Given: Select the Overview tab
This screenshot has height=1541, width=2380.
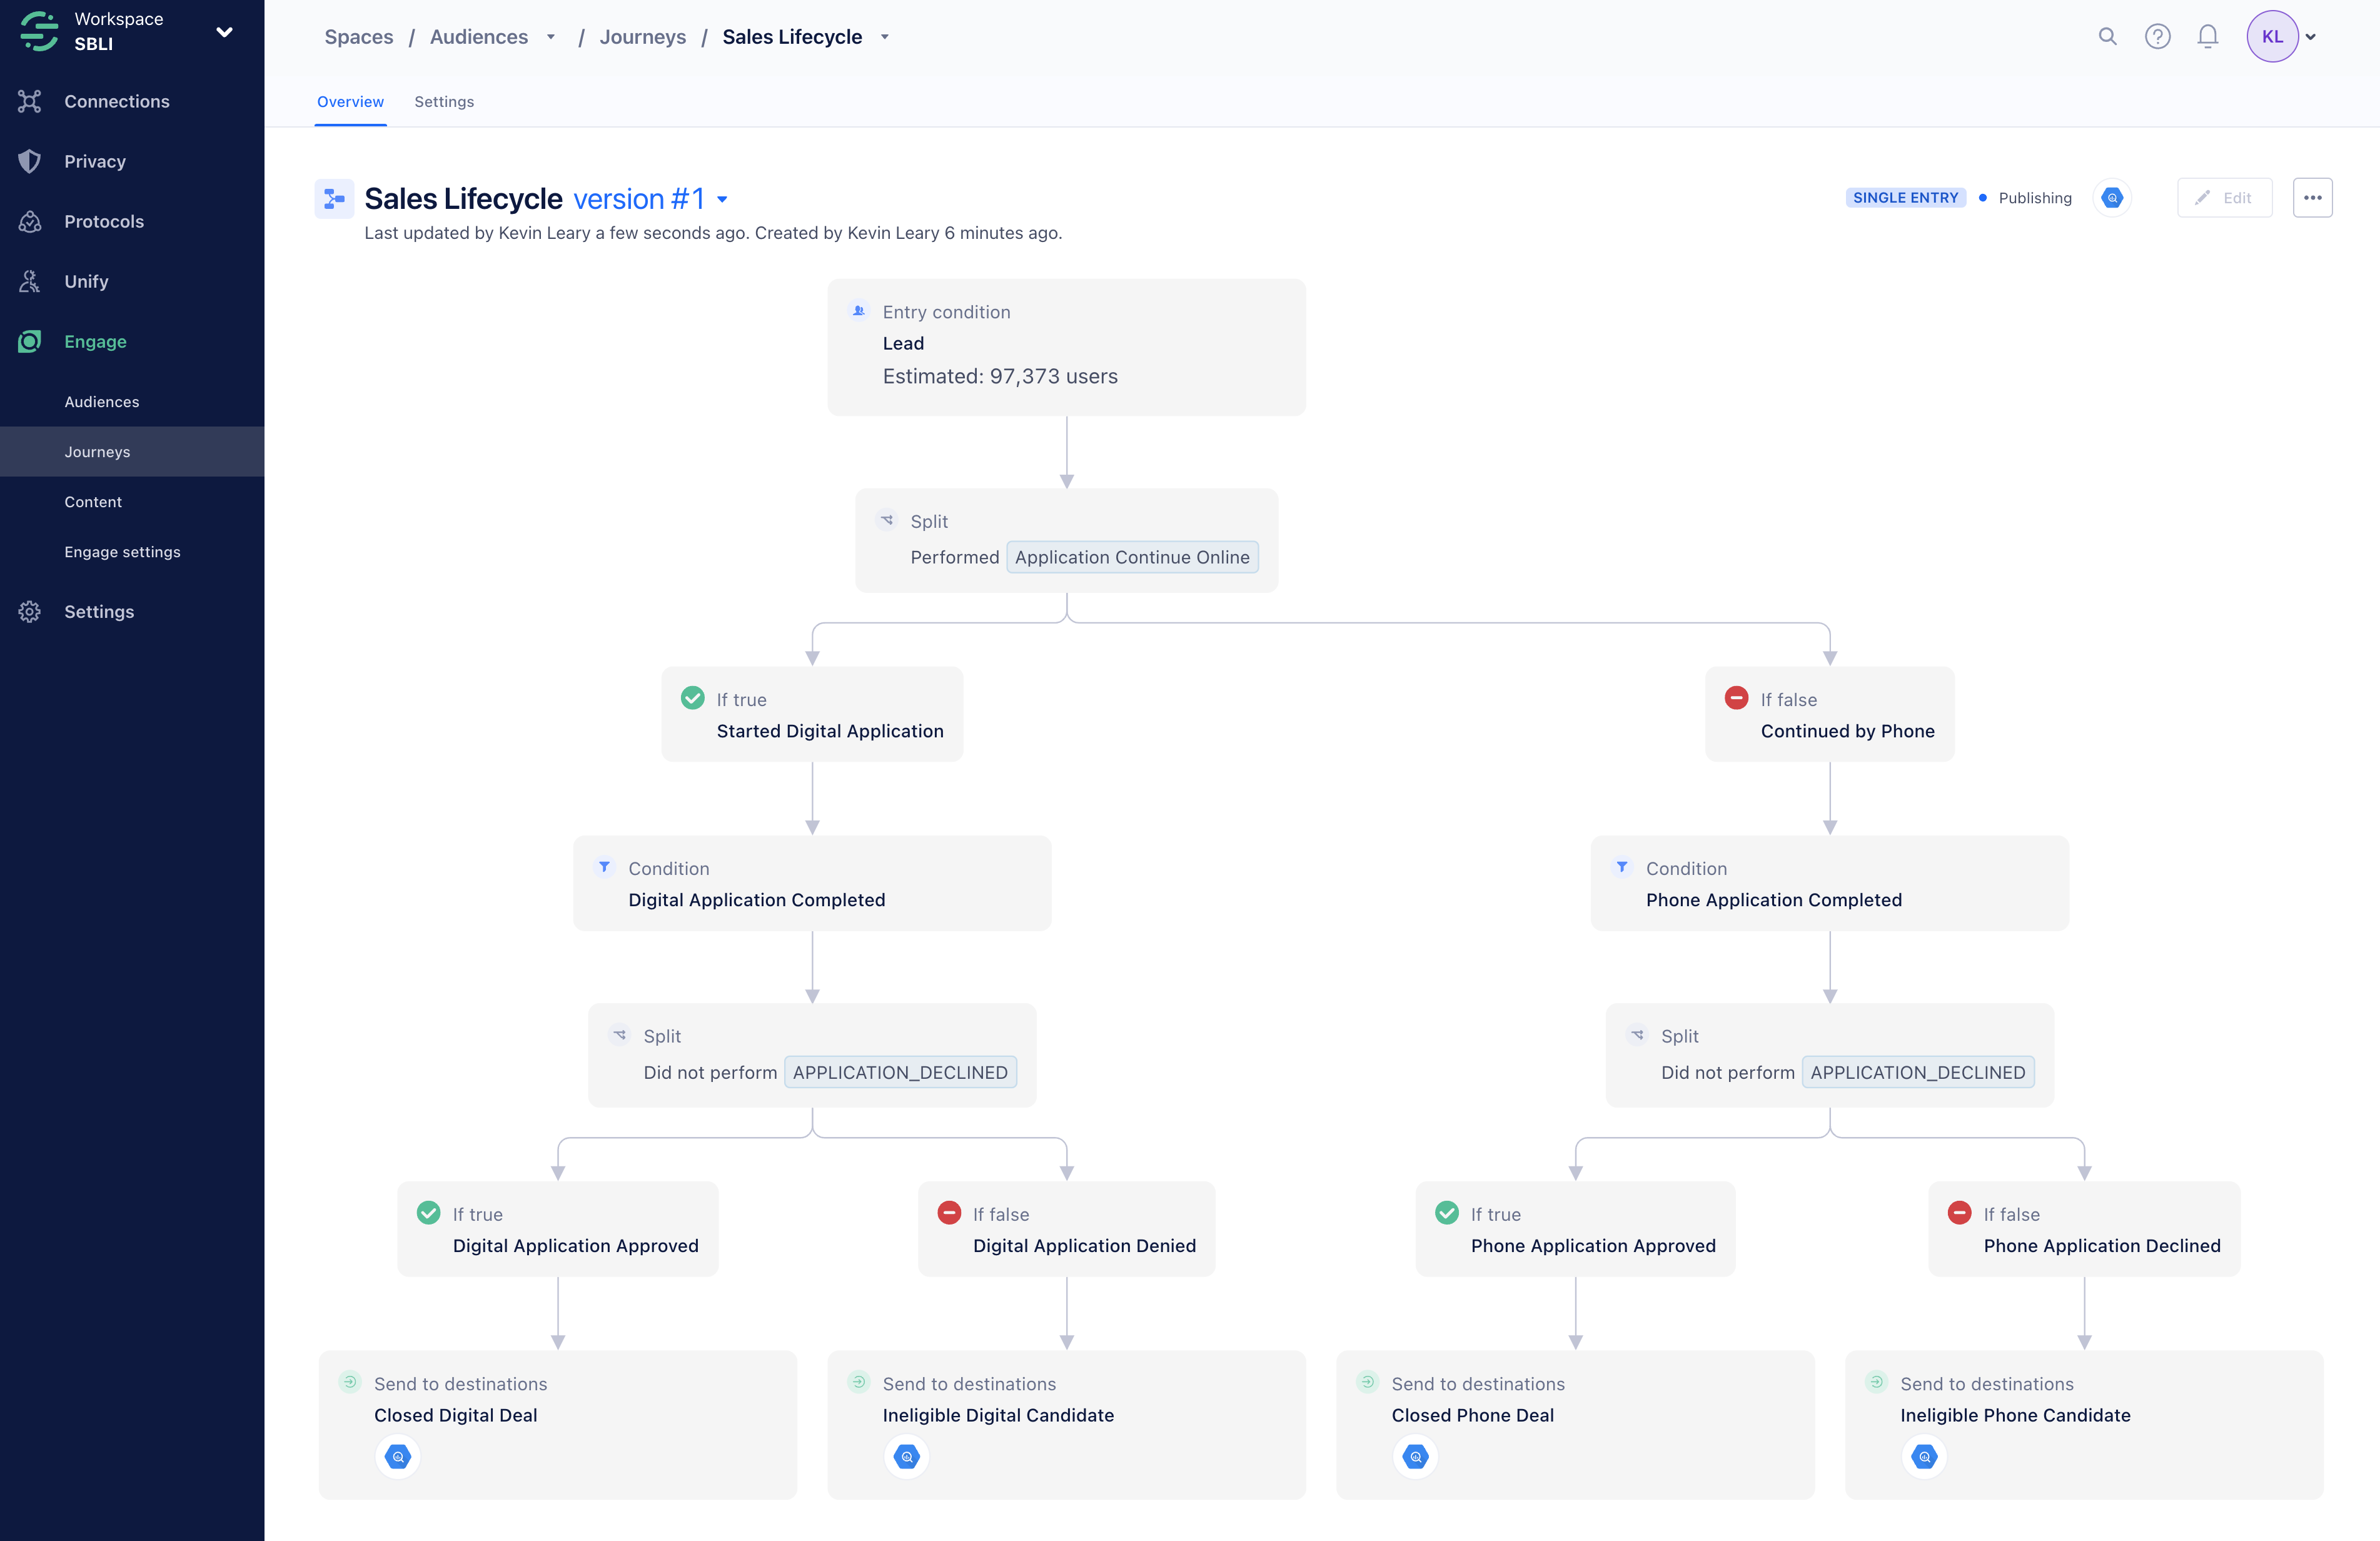Looking at the screenshot, I should click(350, 101).
